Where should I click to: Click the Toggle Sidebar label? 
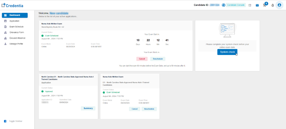pyautogui.click(x=16, y=121)
